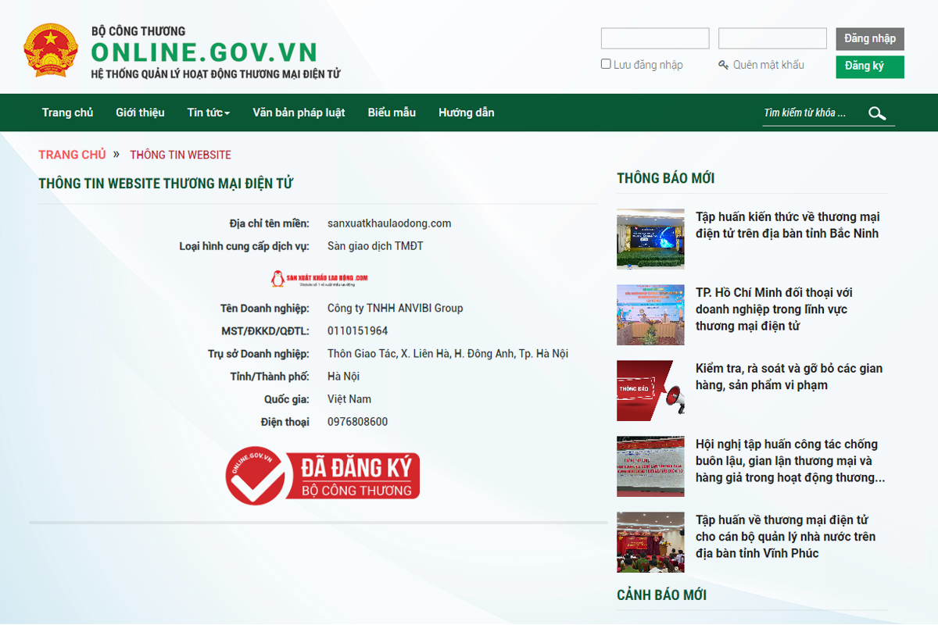
Task: Click the Quên mật khẩu link
Action: 768,65
